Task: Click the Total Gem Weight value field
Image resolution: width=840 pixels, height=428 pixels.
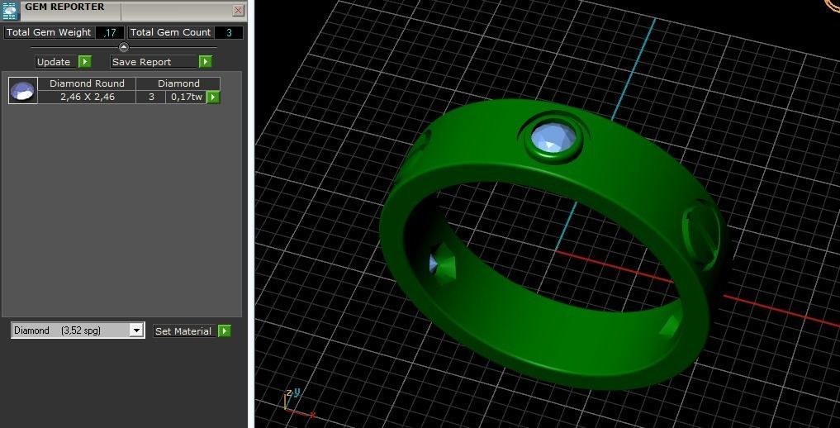Action: pyautogui.click(x=110, y=33)
